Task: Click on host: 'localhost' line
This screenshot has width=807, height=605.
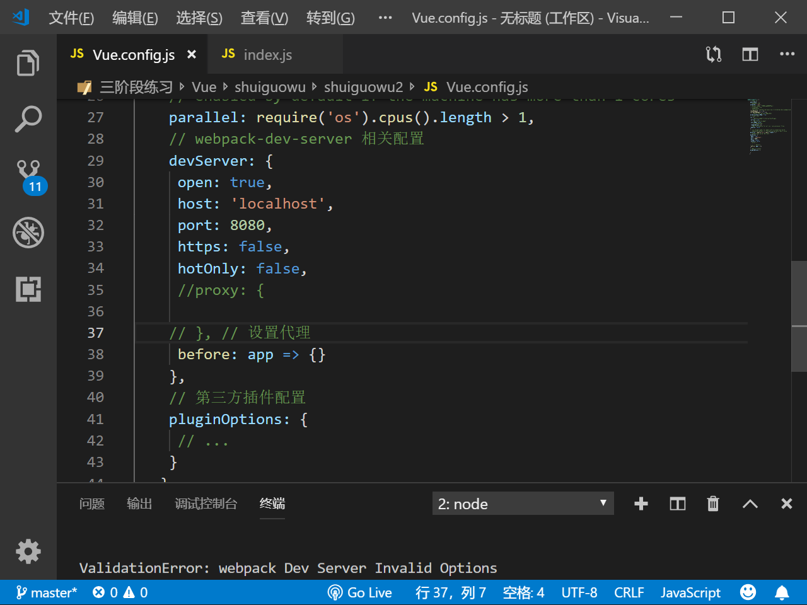Action: [255, 204]
